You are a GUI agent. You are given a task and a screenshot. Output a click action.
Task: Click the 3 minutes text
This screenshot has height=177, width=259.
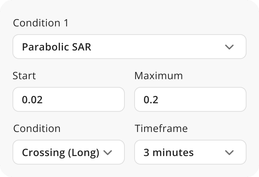(169, 153)
